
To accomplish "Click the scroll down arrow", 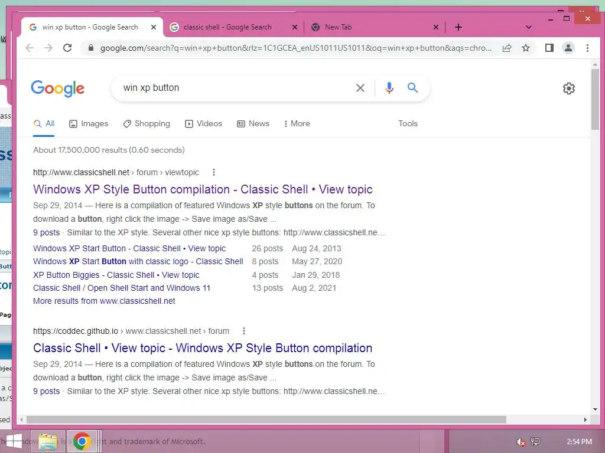I will 596,409.
